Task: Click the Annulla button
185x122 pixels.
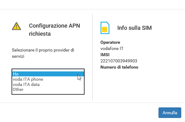Action: click(x=170, y=113)
